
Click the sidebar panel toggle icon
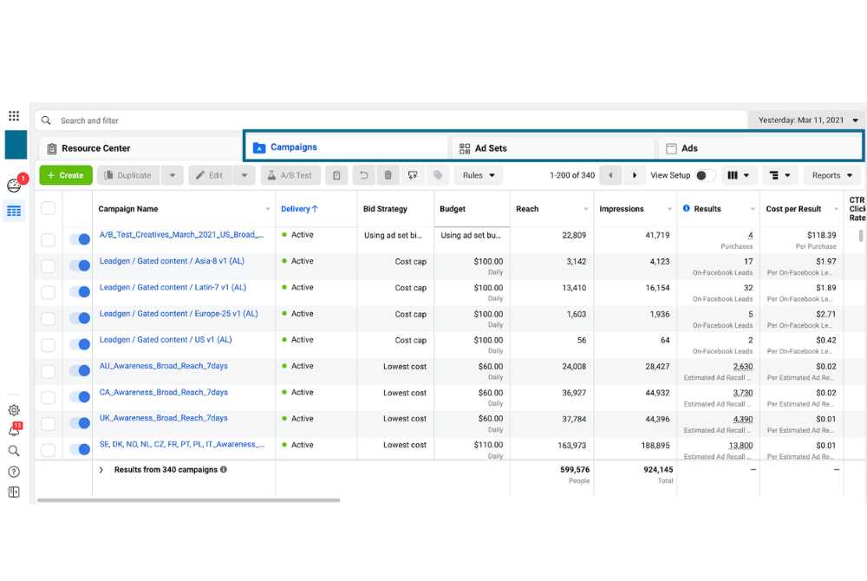point(14,492)
